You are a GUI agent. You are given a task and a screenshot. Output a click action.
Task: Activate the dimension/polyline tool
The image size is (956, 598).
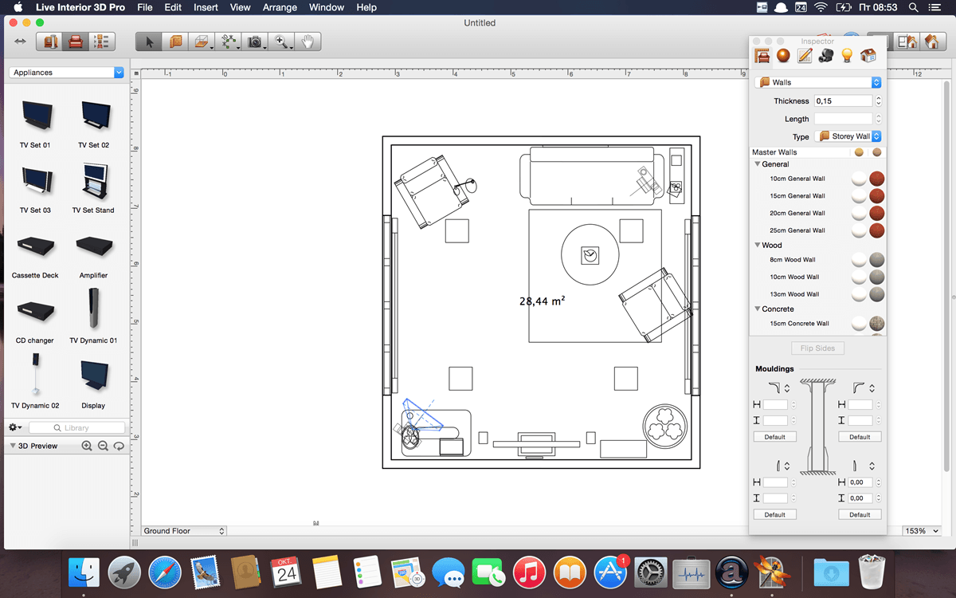point(229,41)
